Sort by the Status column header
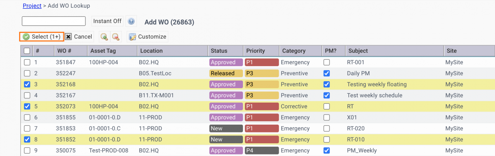 pos(219,51)
